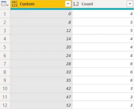The width and height of the screenshot is (134, 109).
Task: Click Custom cell with value 0
Action: pyautogui.click(x=41, y=14)
